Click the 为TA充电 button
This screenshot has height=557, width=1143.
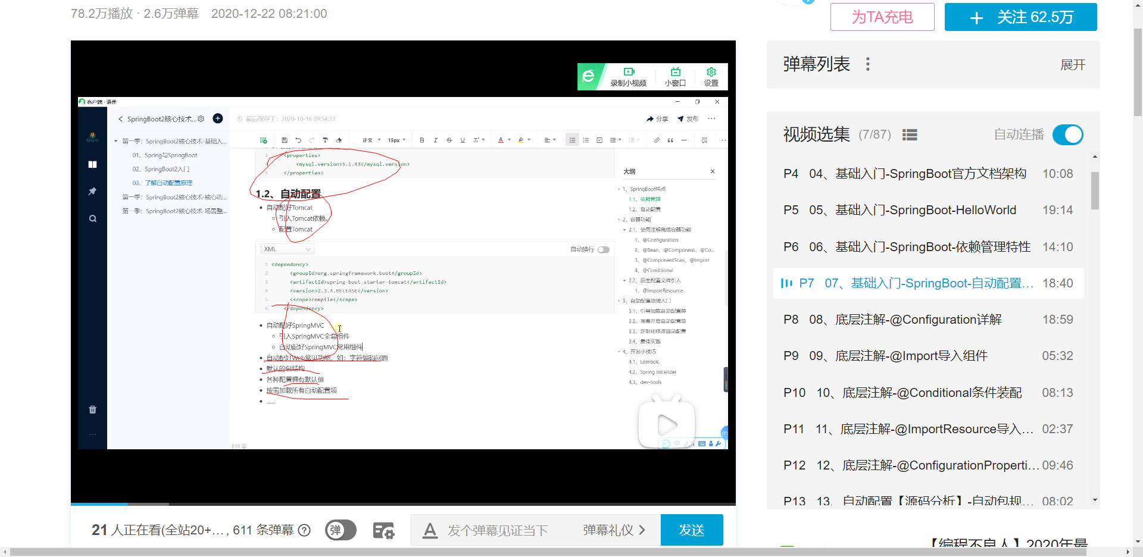[882, 17]
